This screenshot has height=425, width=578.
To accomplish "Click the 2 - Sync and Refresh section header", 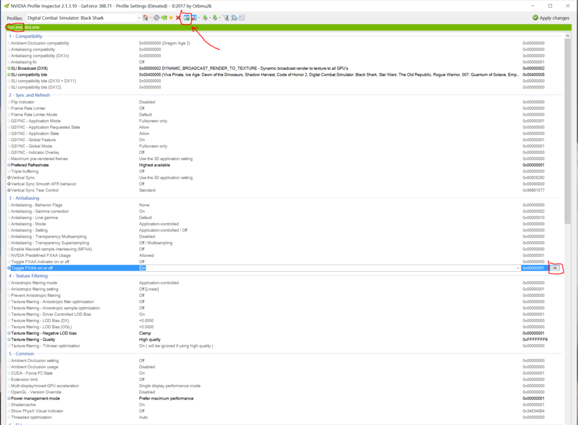I will [29, 95].
